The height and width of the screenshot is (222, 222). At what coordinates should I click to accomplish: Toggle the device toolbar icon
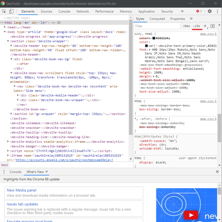tap(11, 11)
